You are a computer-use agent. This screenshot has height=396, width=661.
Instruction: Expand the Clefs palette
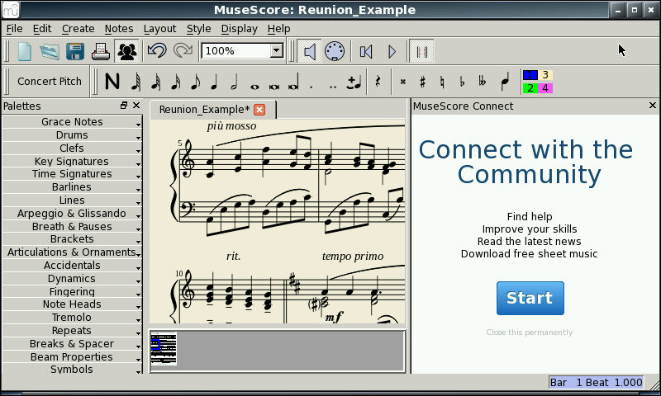(72, 148)
